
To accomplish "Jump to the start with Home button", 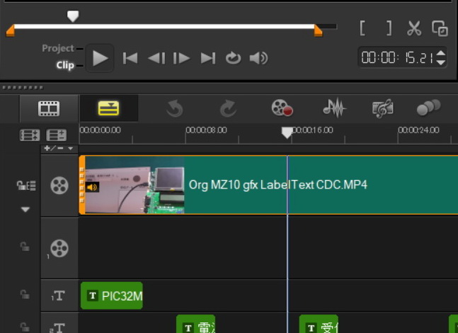I will 130,58.
